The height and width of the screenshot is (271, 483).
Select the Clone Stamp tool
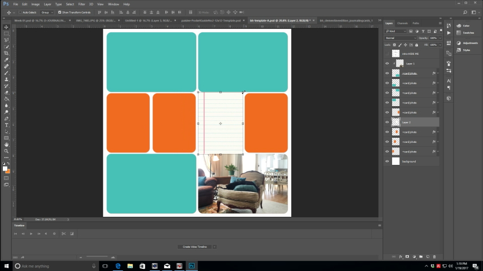click(x=6, y=80)
